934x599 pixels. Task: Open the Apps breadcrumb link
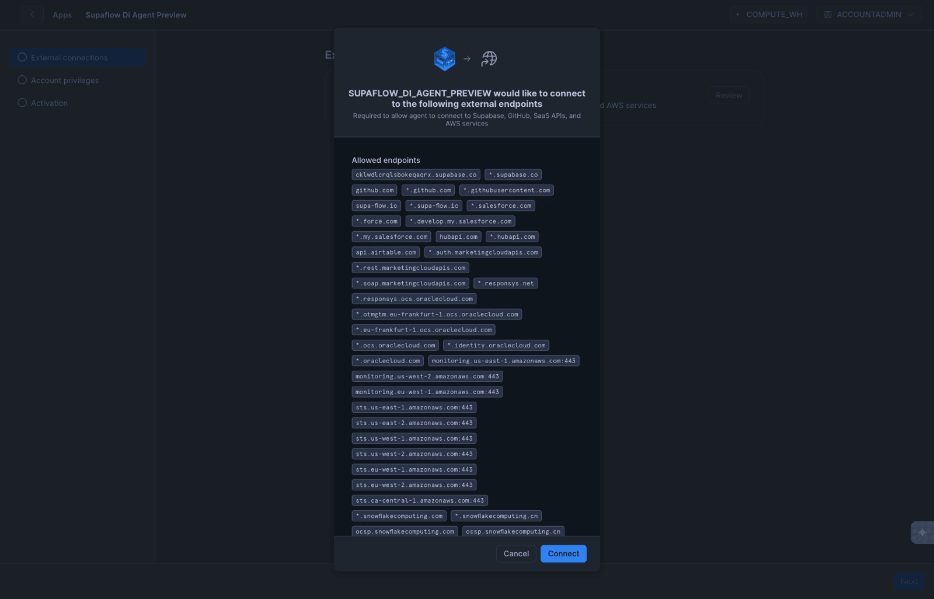pyautogui.click(x=62, y=15)
